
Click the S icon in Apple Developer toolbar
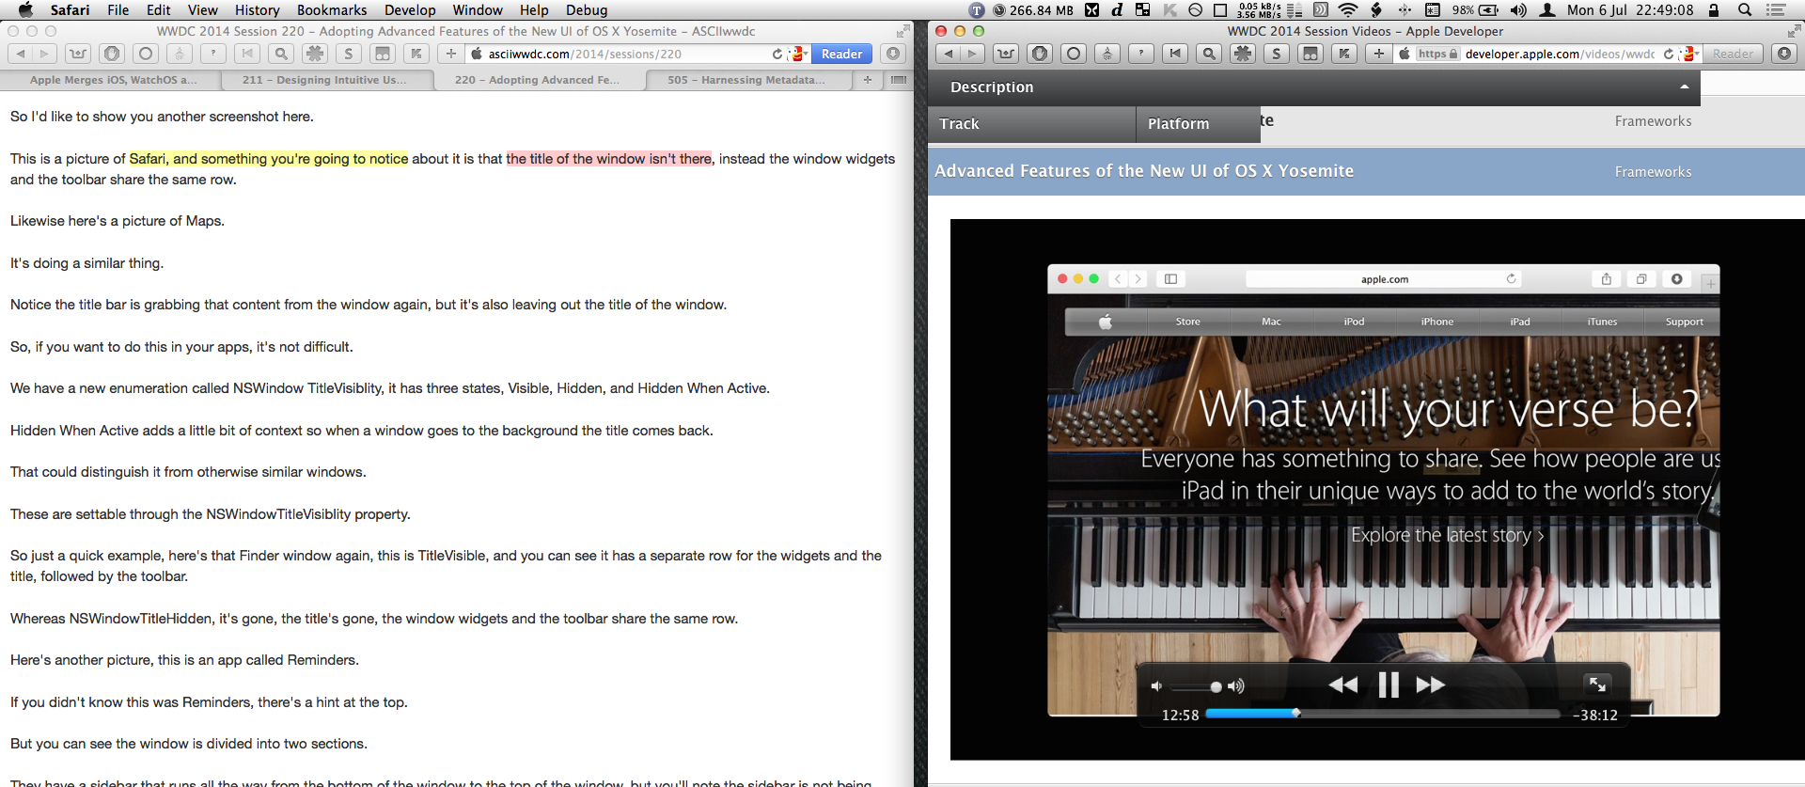(x=1277, y=54)
